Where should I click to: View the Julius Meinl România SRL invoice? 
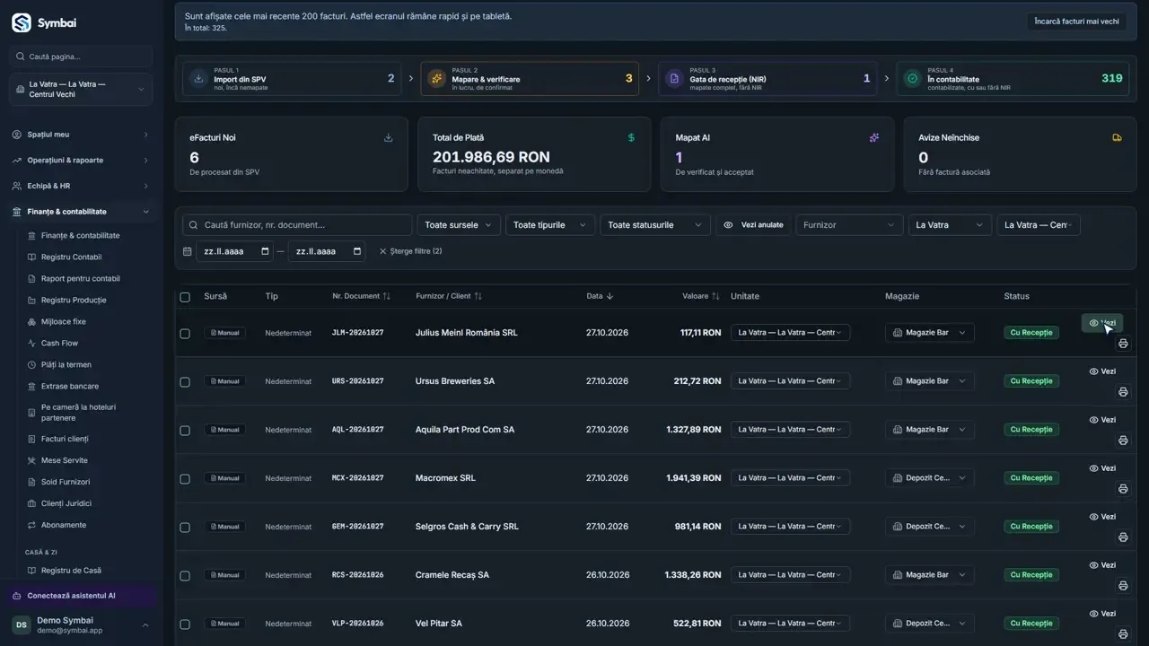[x=1102, y=323]
